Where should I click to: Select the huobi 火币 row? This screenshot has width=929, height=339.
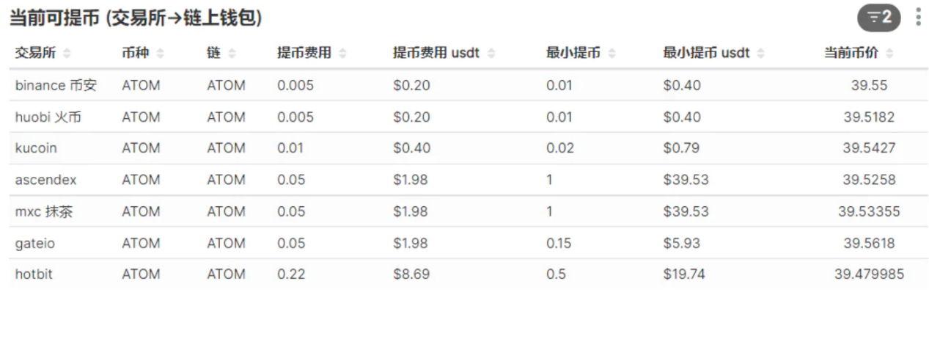point(48,117)
